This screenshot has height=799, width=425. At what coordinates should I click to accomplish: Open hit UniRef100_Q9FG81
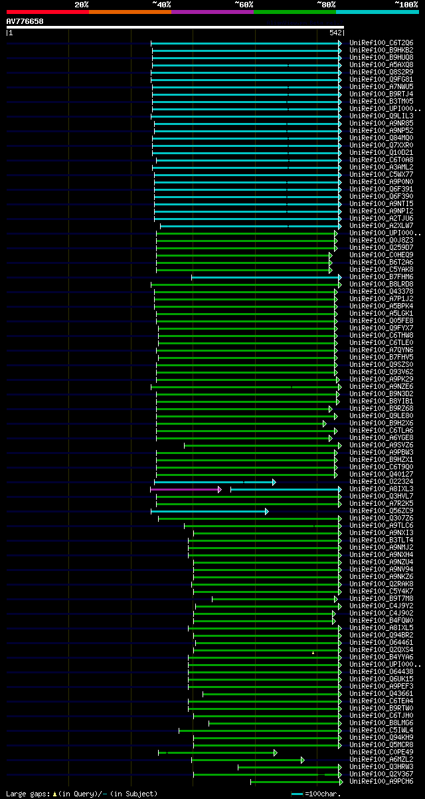382,80
